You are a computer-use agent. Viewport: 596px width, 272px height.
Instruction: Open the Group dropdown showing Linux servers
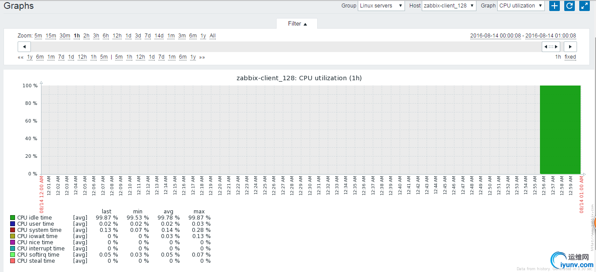[381, 6]
